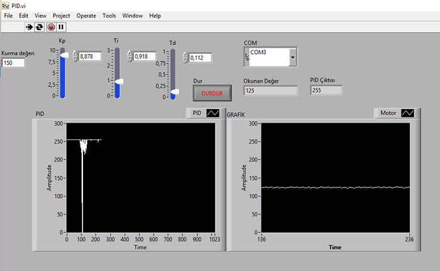Pause the VI with the Pause icon
This screenshot has height=271, width=440.
[x=61, y=27]
